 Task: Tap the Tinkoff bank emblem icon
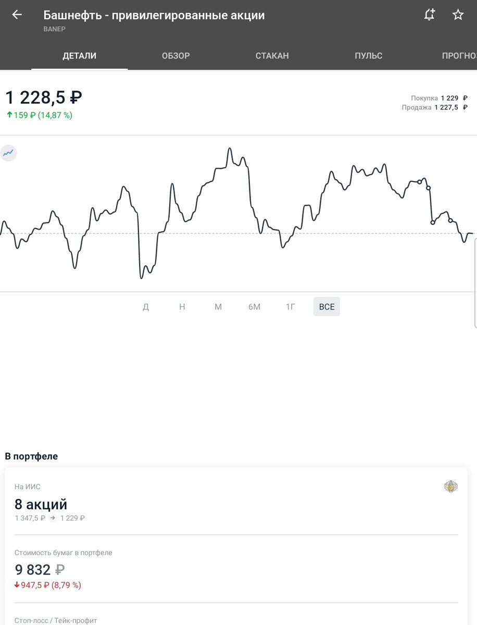point(450,486)
